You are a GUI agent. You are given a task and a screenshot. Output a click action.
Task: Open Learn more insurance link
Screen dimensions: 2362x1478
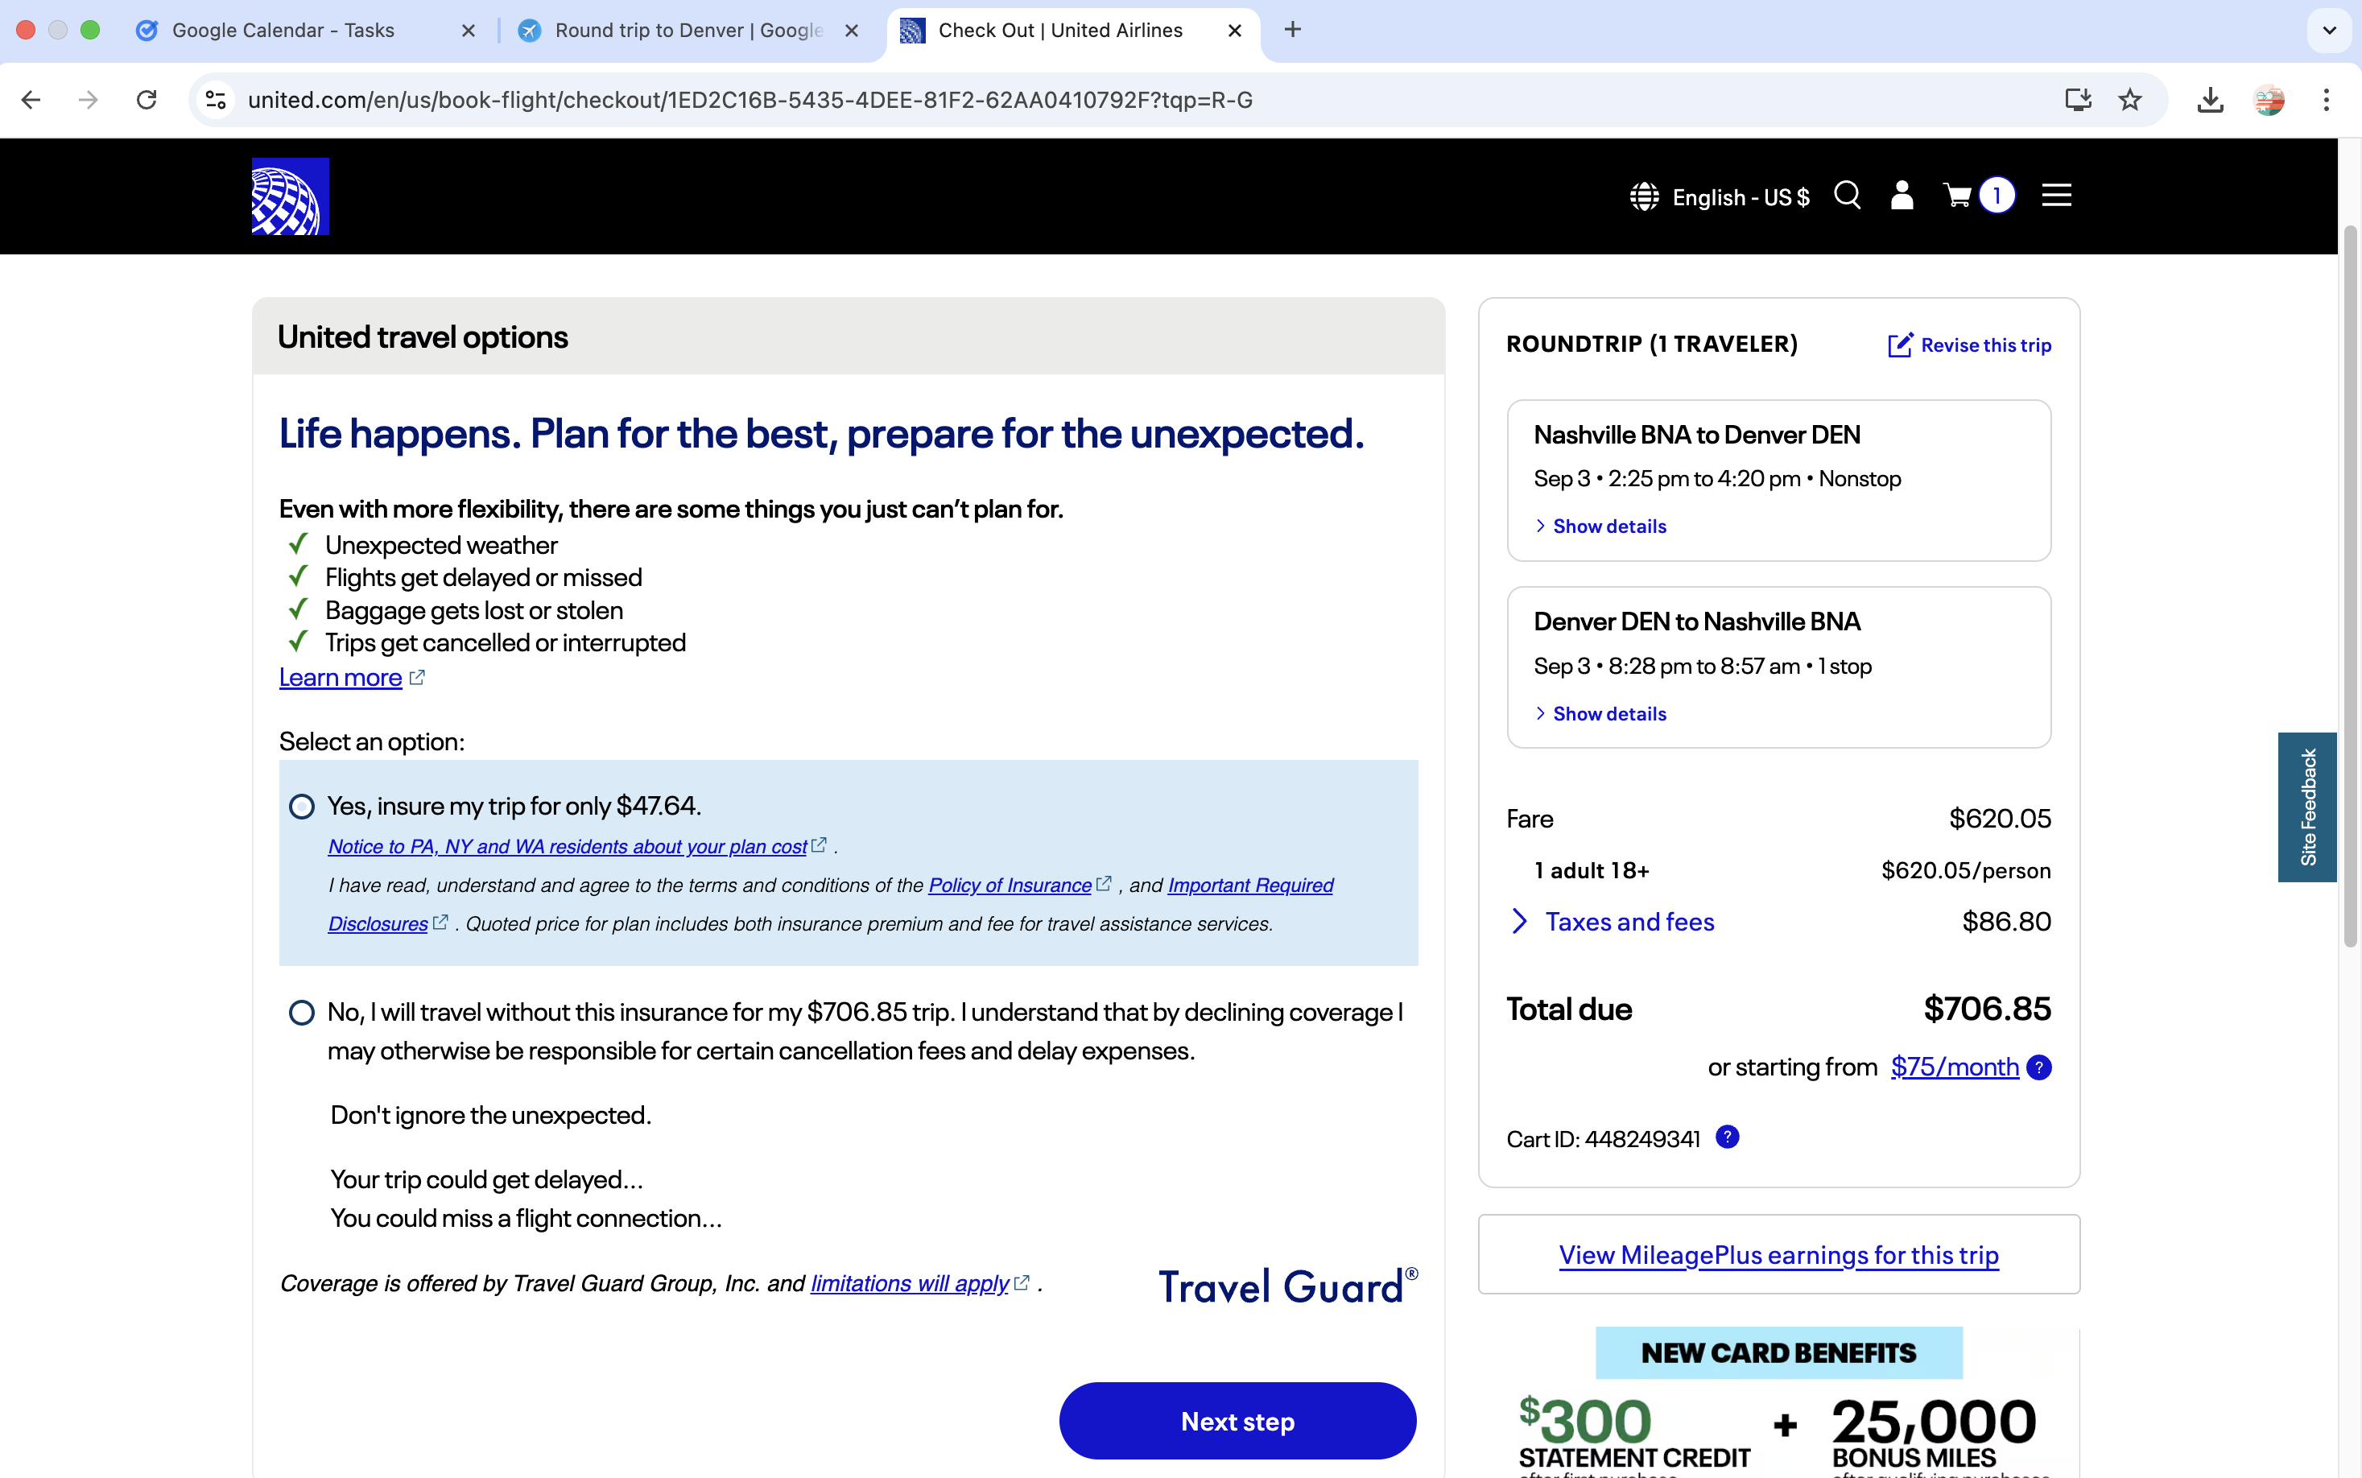(340, 678)
